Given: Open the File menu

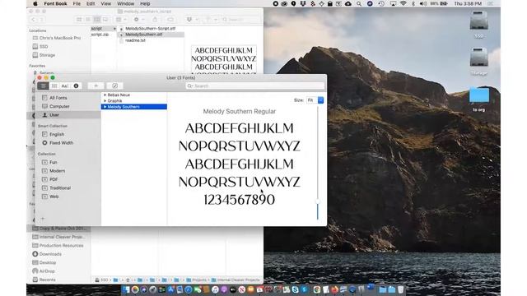Looking at the screenshot, I should pos(77,3).
